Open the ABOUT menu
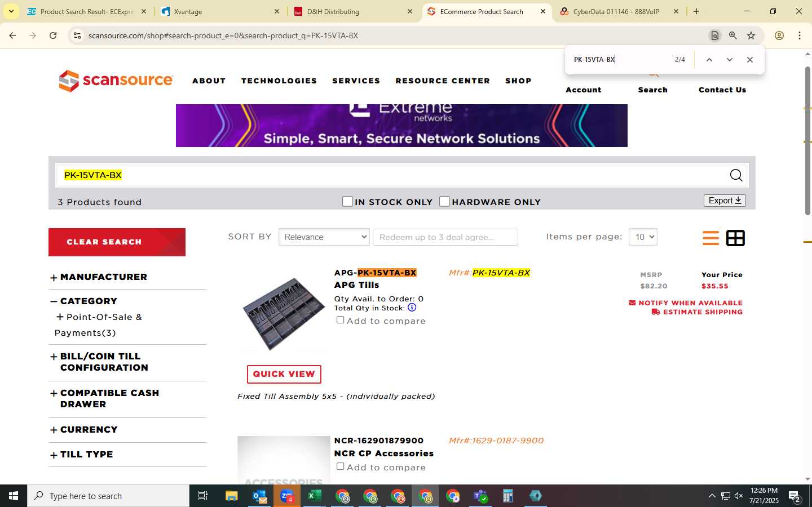Viewport: 812px width, 507px height. [209, 81]
